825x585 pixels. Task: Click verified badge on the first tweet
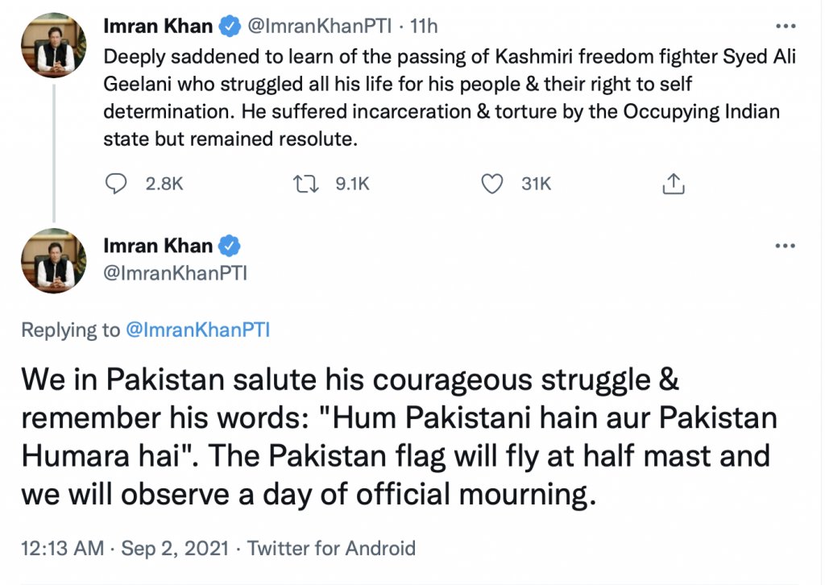tap(230, 27)
